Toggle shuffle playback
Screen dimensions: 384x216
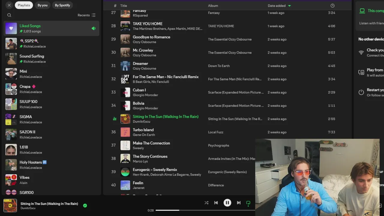(206, 203)
